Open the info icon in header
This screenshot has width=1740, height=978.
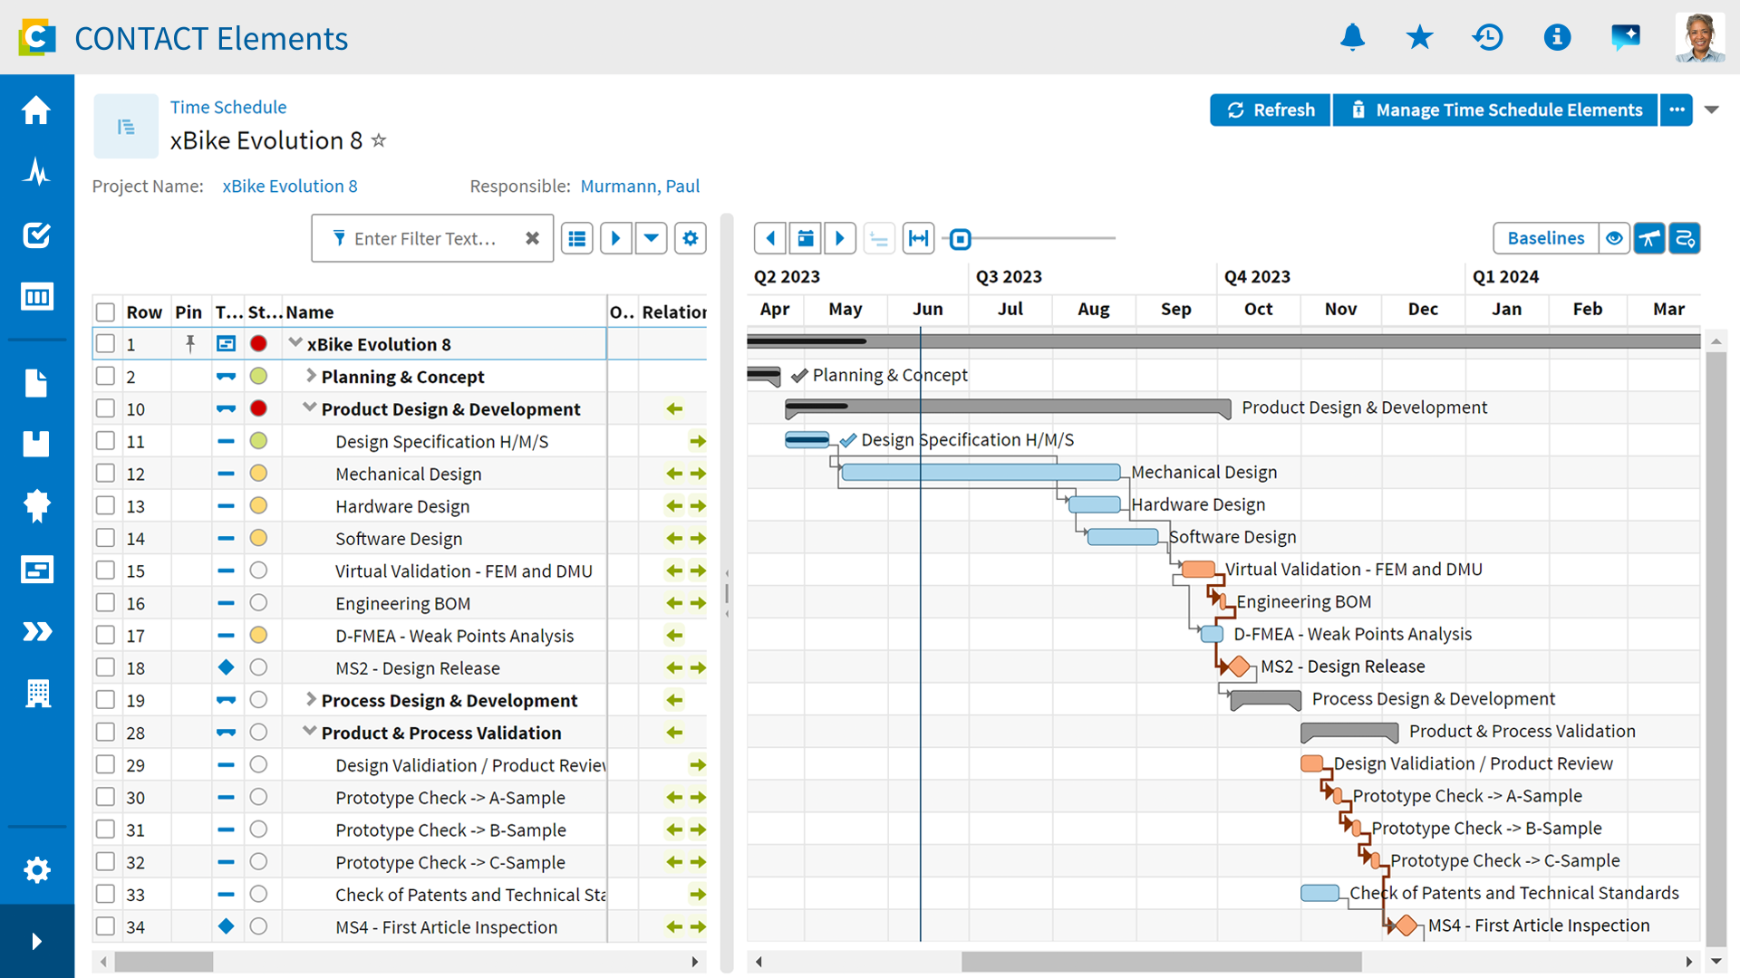pyautogui.click(x=1557, y=37)
